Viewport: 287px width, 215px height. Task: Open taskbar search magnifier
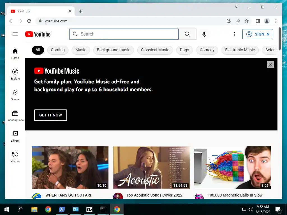click(x=20, y=209)
